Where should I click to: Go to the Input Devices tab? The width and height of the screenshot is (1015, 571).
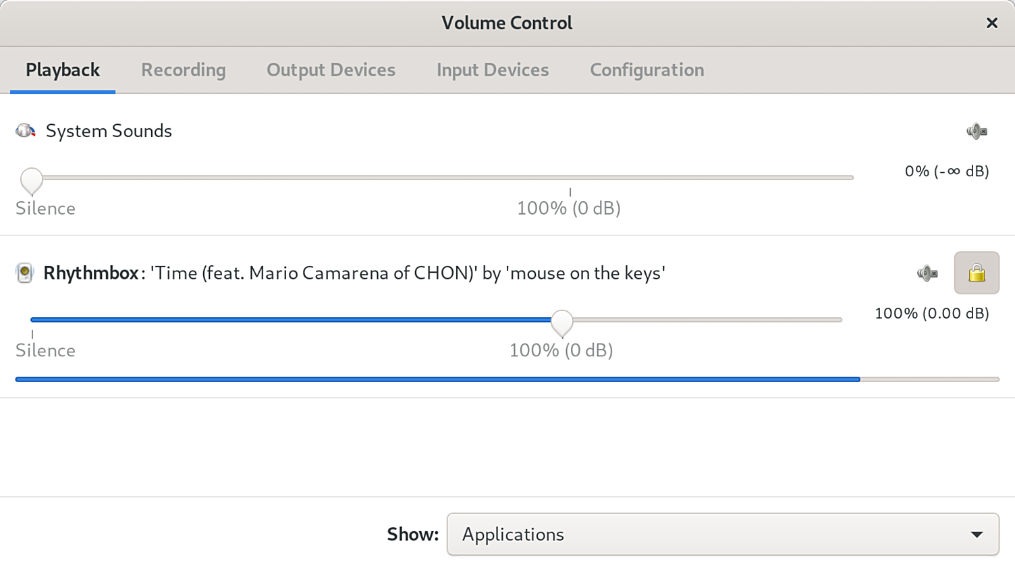[x=492, y=70]
